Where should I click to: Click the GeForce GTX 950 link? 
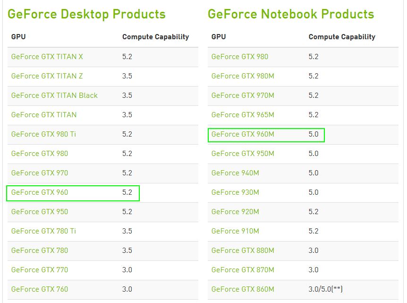coord(40,212)
